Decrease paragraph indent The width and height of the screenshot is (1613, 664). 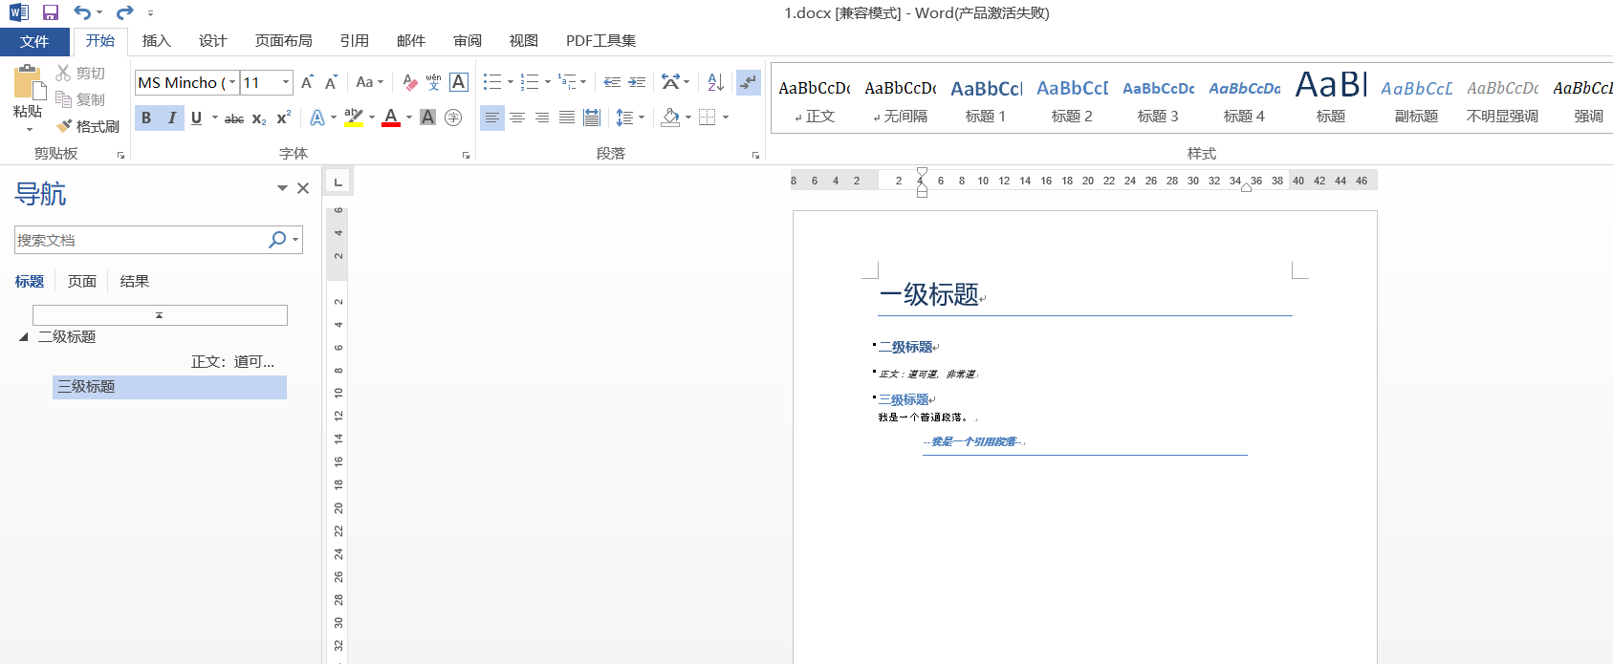pos(612,82)
